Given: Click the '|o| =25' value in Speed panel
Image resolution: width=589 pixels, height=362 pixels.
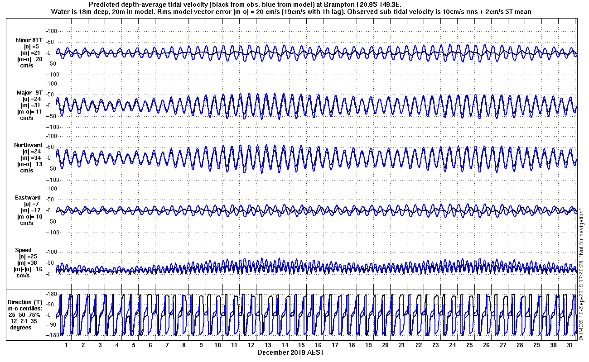Looking at the screenshot, I should click(x=29, y=257).
